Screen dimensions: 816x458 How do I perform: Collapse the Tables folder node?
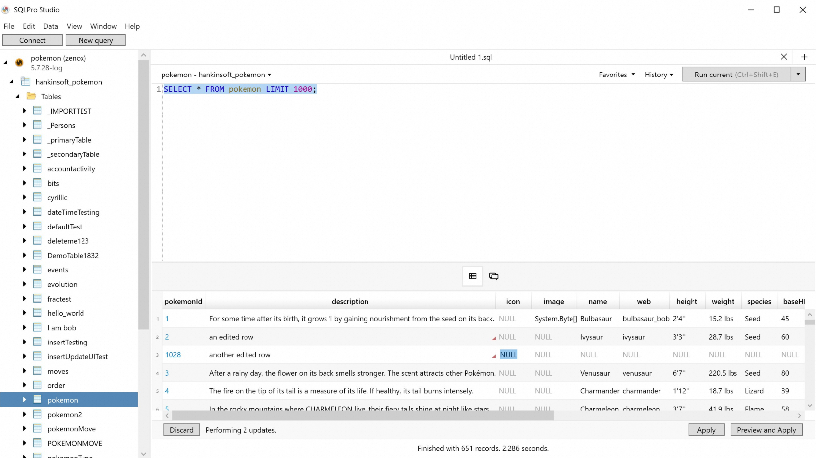(17, 96)
